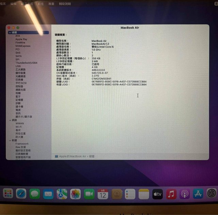Open the 視窗 menu

[x=51, y=4]
